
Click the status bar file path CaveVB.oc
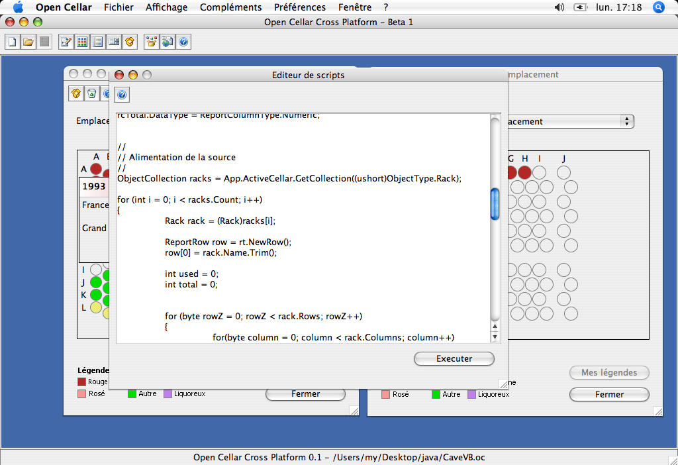click(x=409, y=457)
